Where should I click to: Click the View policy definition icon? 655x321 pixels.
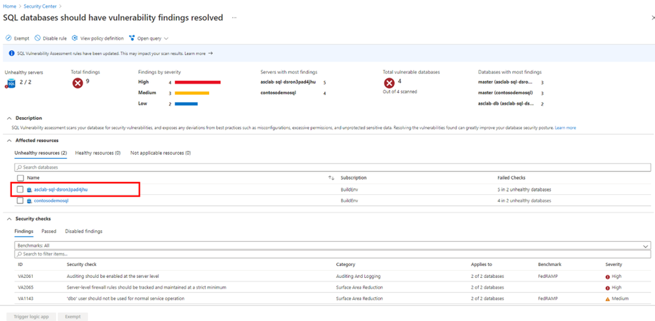pyautogui.click(x=75, y=39)
